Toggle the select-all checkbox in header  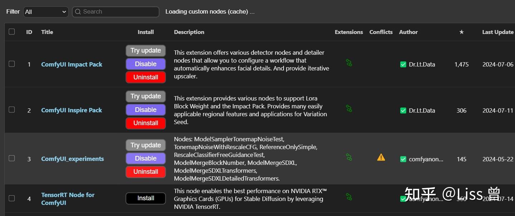click(12, 32)
